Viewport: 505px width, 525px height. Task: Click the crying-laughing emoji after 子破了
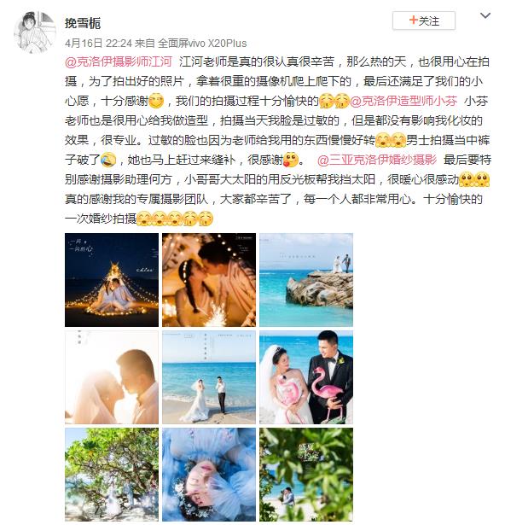[108, 160]
